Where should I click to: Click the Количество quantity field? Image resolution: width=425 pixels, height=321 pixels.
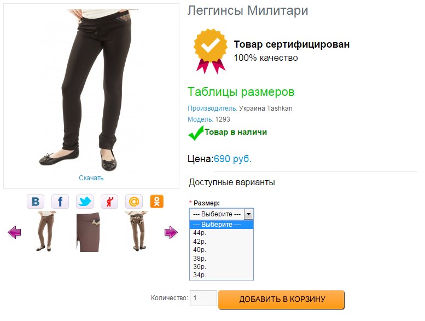203,299
